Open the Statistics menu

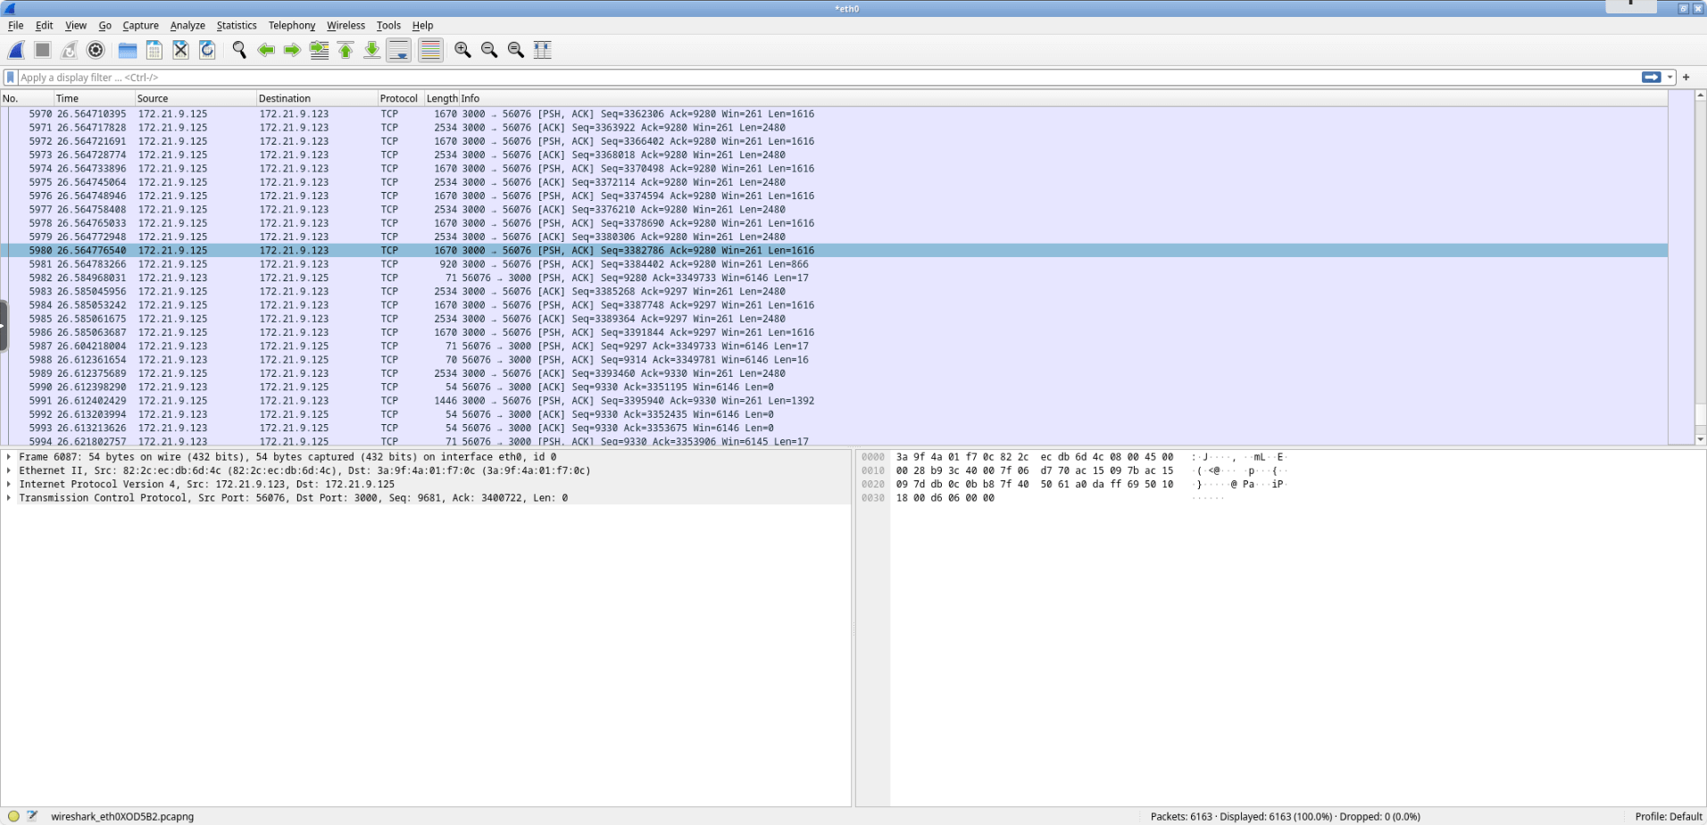point(236,25)
